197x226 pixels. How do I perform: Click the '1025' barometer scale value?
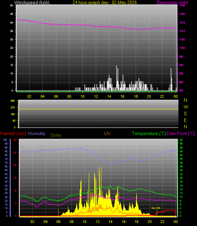pos(182,6)
